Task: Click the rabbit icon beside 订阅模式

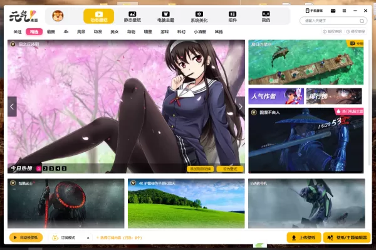Action: (55, 237)
